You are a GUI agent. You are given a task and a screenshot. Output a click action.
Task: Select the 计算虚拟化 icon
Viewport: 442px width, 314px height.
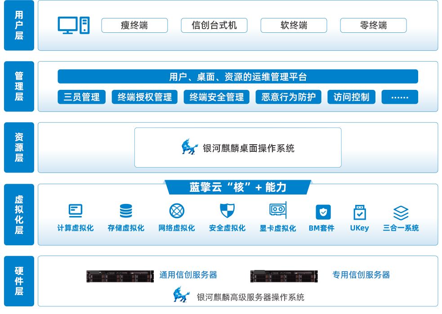[x=76, y=211]
